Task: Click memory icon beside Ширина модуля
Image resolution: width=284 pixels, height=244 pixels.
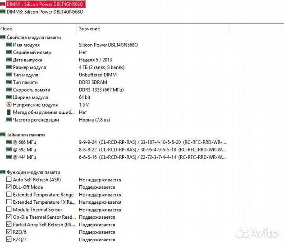Action: [9, 97]
